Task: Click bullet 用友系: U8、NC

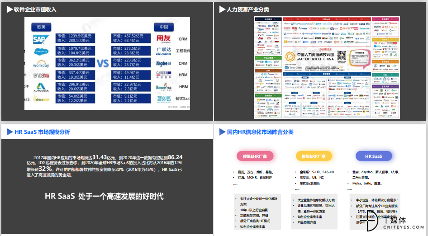Action: click(312, 178)
